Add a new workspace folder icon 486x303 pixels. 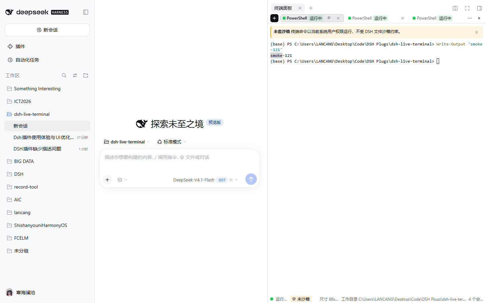86,75
